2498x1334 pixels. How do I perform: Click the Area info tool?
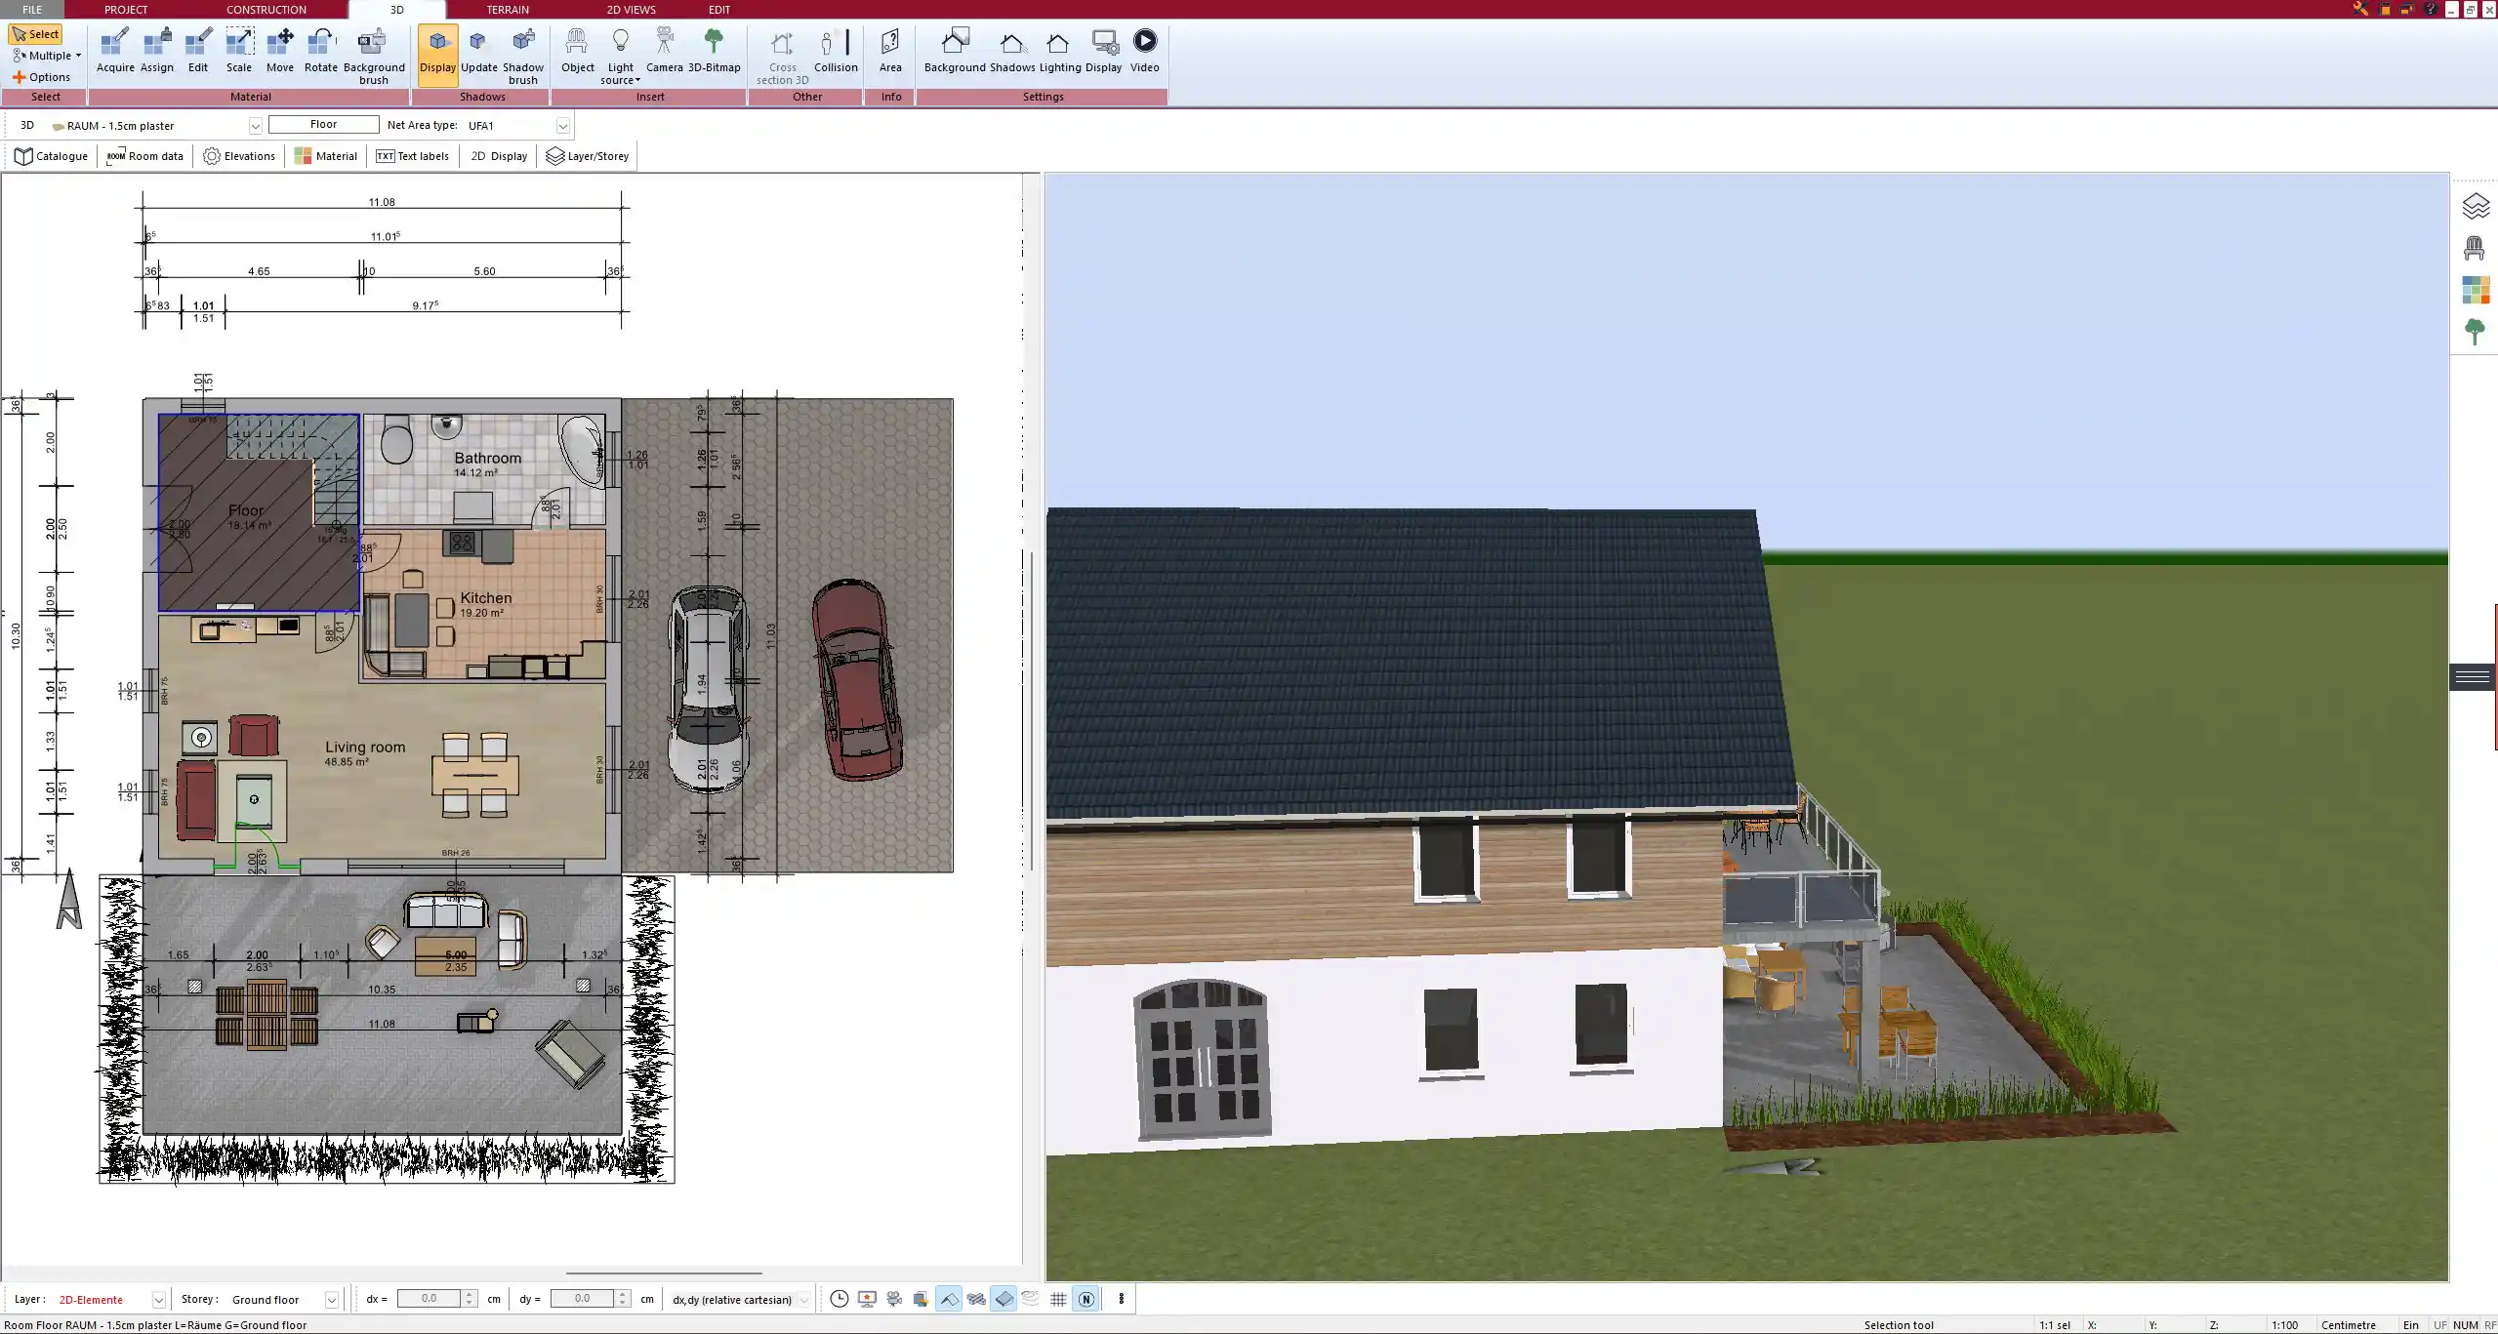890,51
